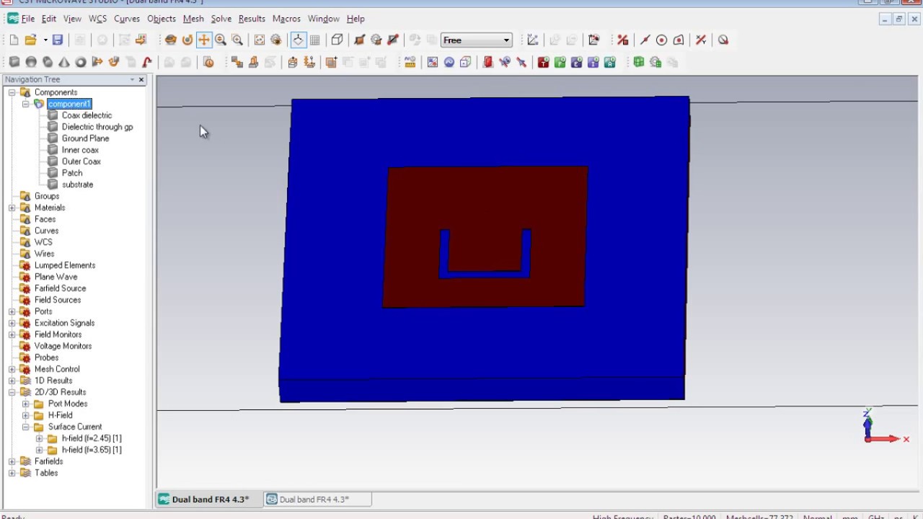923x519 pixels.
Task: Save the project with the floppy icon
Action: pyautogui.click(x=58, y=40)
